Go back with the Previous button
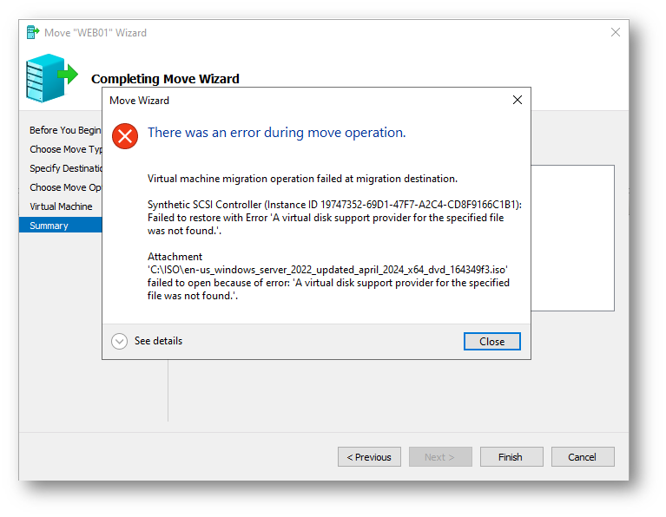This screenshot has width=666, height=517. click(369, 457)
